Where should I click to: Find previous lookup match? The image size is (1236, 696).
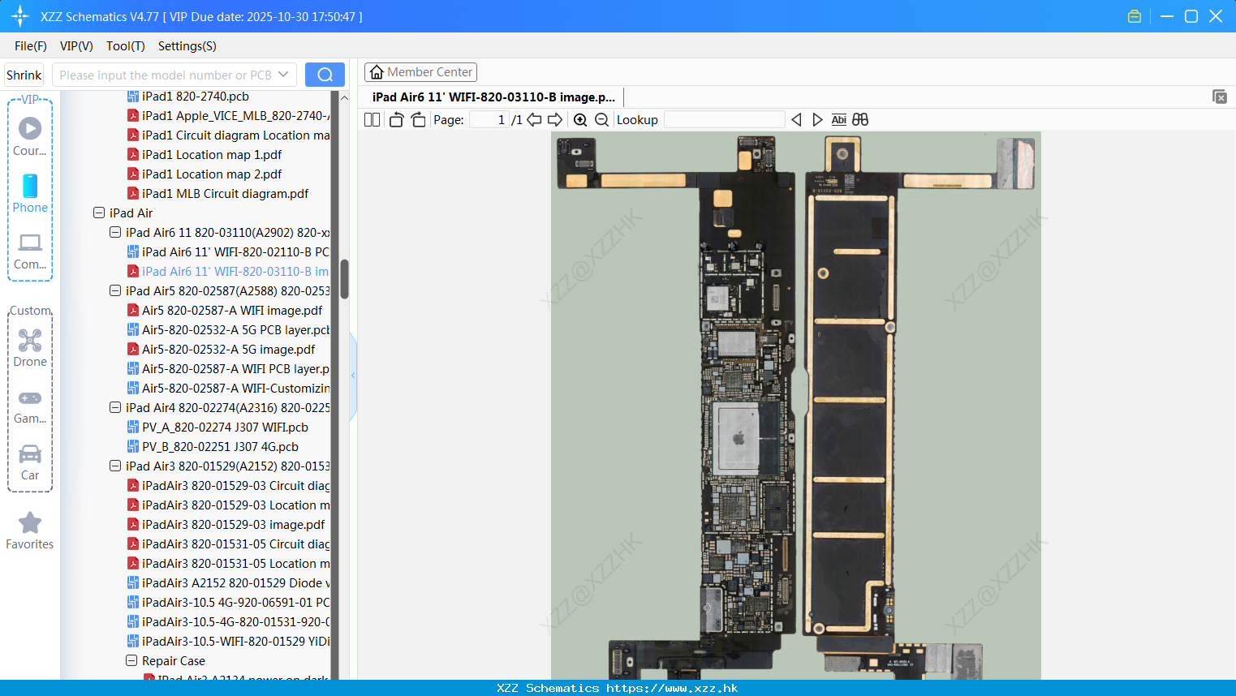pyautogui.click(x=796, y=120)
